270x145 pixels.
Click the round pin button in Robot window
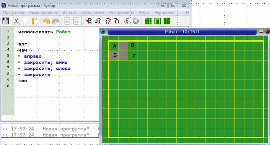(x=103, y=32)
